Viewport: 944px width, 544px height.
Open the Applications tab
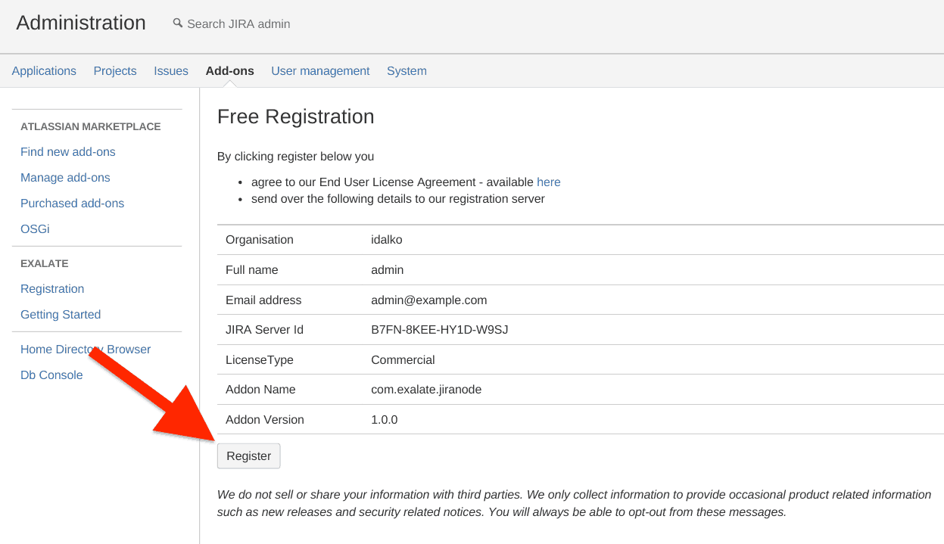pyautogui.click(x=44, y=71)
